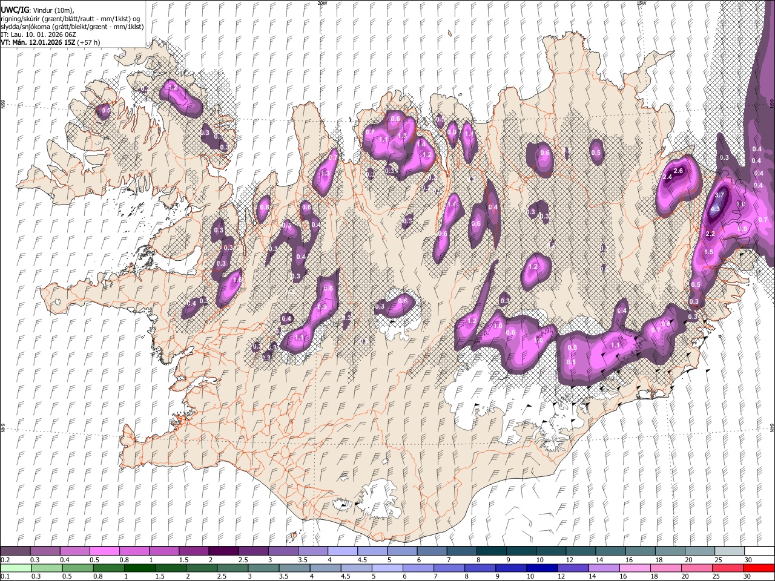This screenshot has width=775, height=581.
Task: Pick the light pink 16 swatch in the rain scale
Action: tap(635, 568)
